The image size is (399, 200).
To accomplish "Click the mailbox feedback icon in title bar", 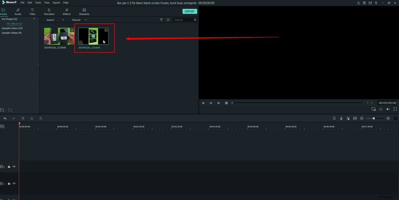I will [x=370, y=3].
